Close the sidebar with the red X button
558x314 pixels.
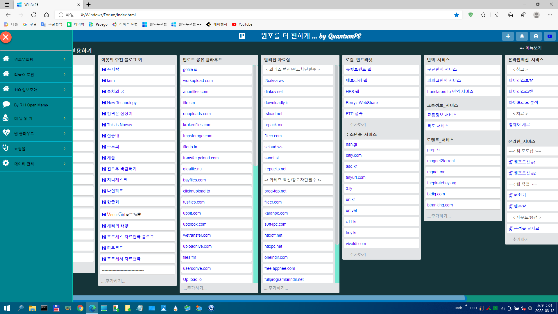(x=6, y=37)
